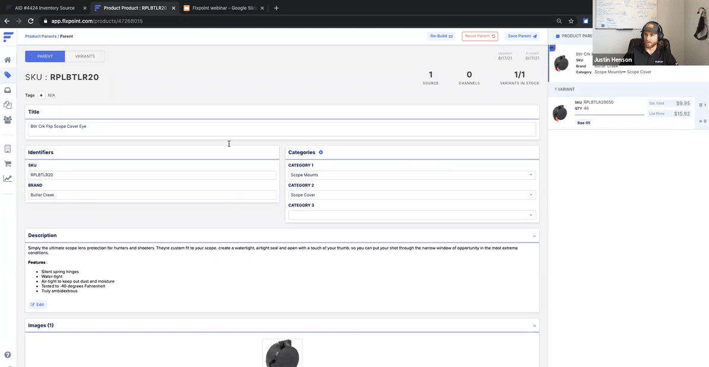709x367 pixels.
Task: Open the Category 2 Scope Cover dropdown
Action: tap(412, 195)
